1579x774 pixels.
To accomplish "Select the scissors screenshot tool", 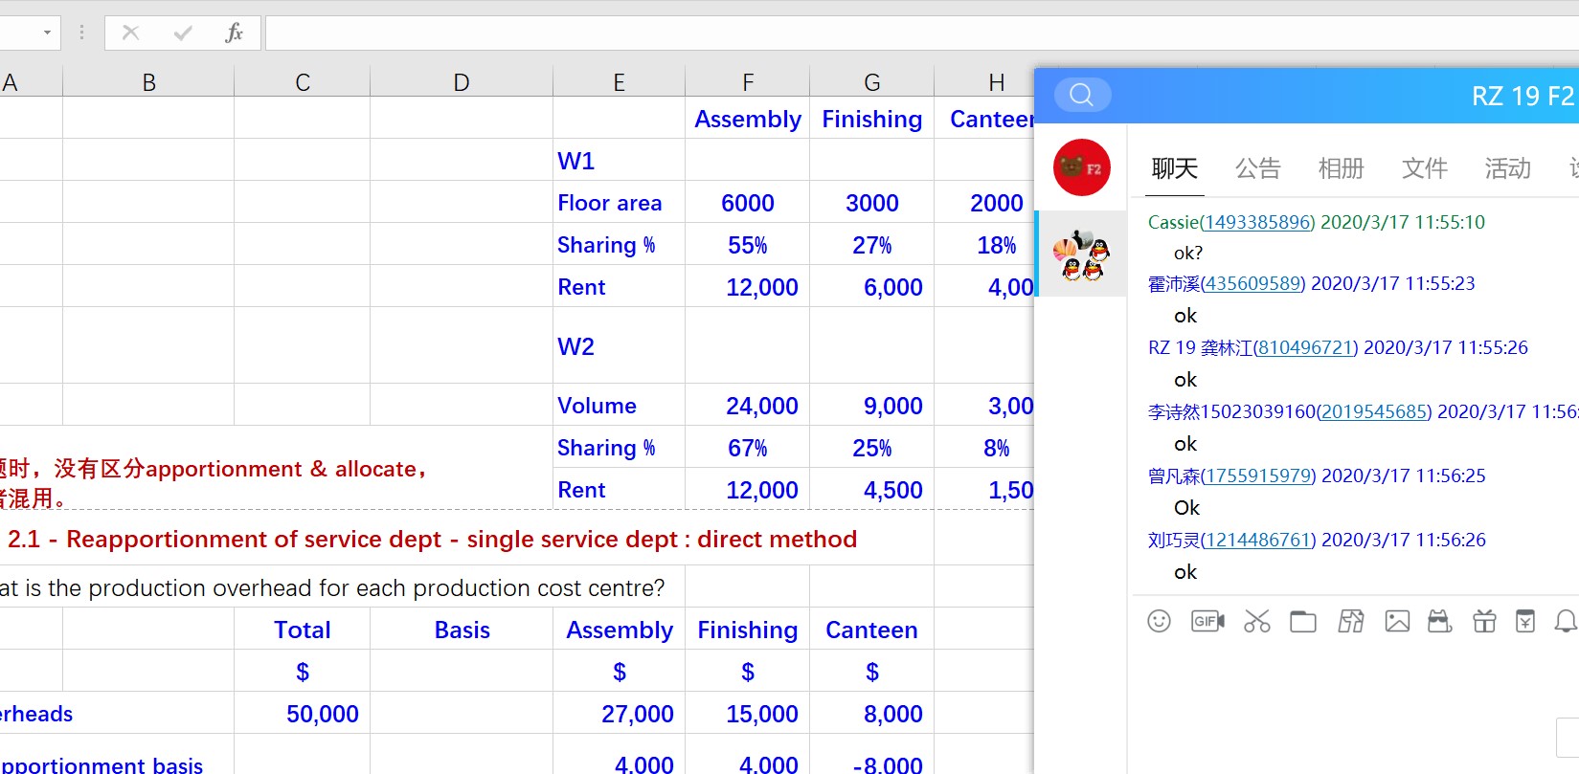I will point(1256,622).
